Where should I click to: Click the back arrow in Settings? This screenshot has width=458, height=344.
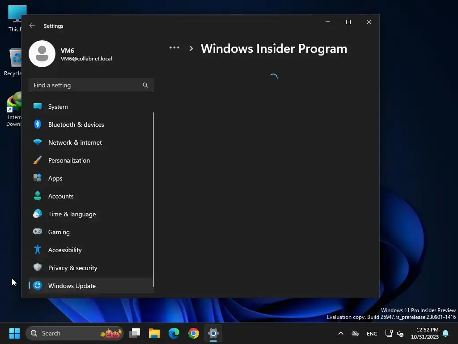[x=32, y=26]
